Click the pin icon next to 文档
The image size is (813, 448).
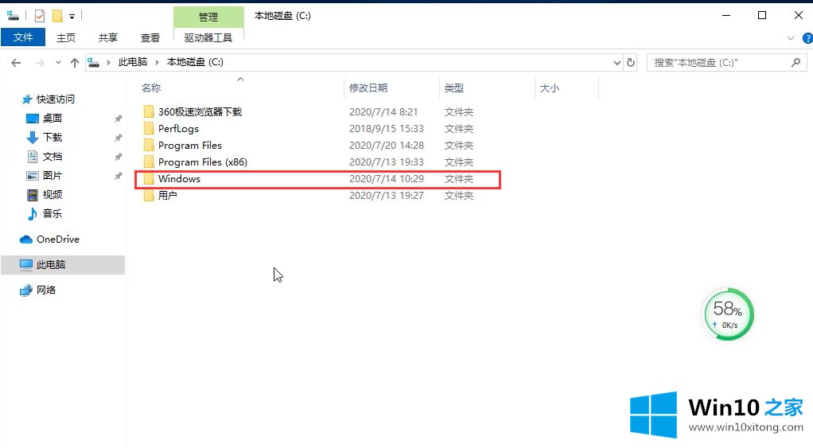pyautogui.click(x=119, y=157)
